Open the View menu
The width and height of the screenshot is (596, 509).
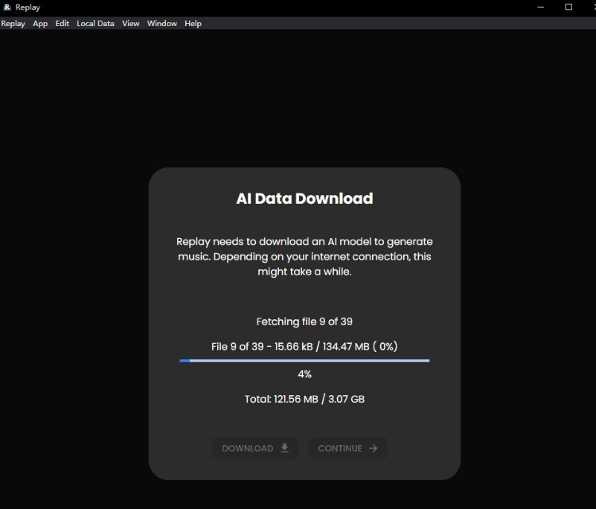(131, 24)
